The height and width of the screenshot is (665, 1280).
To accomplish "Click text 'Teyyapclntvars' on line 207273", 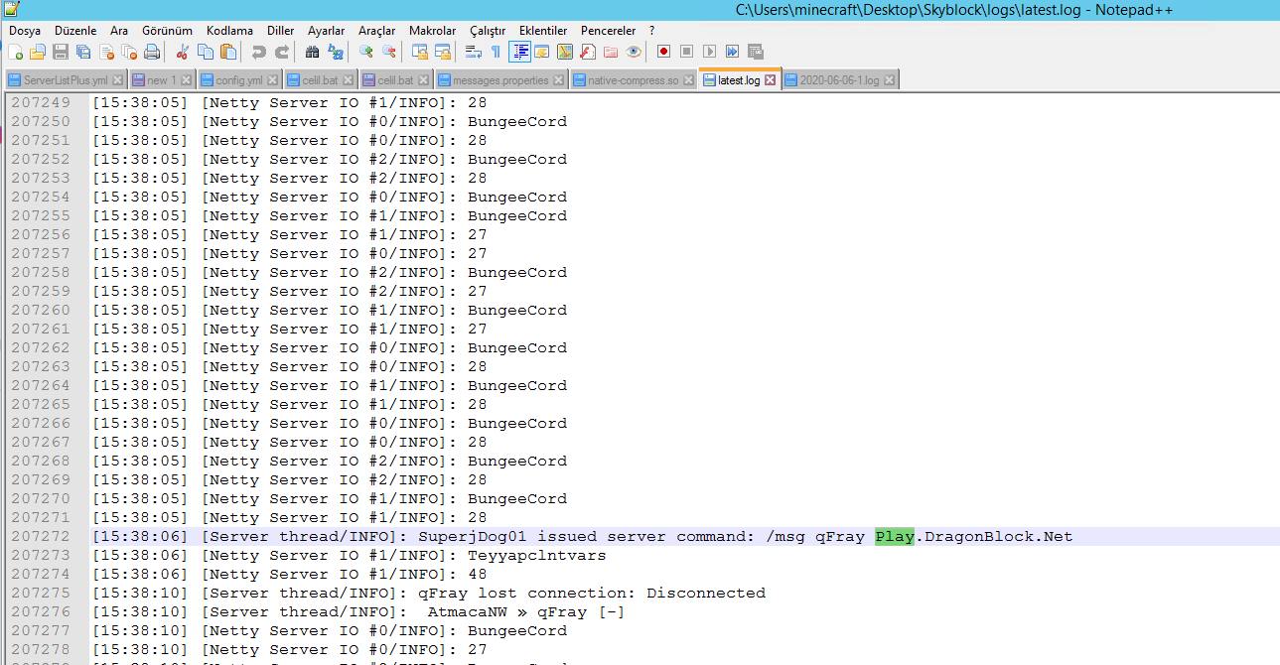I will point(537,556).
